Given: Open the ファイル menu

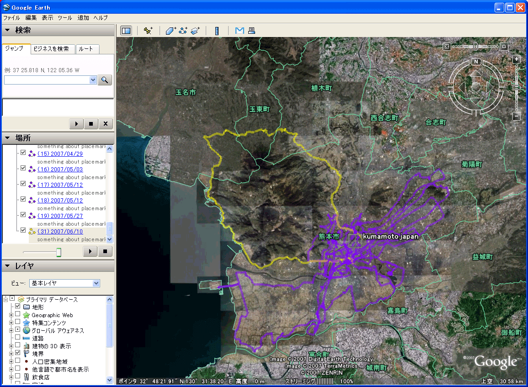Looking at the screenshot, I should [11, 18].
